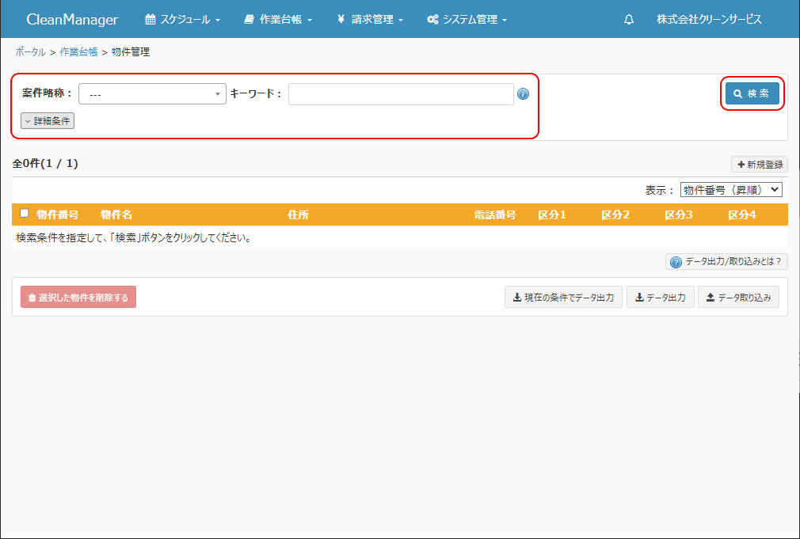Click the notification bell icon
This screenshot has width=800, height=539.
click(x=629, y=20)
